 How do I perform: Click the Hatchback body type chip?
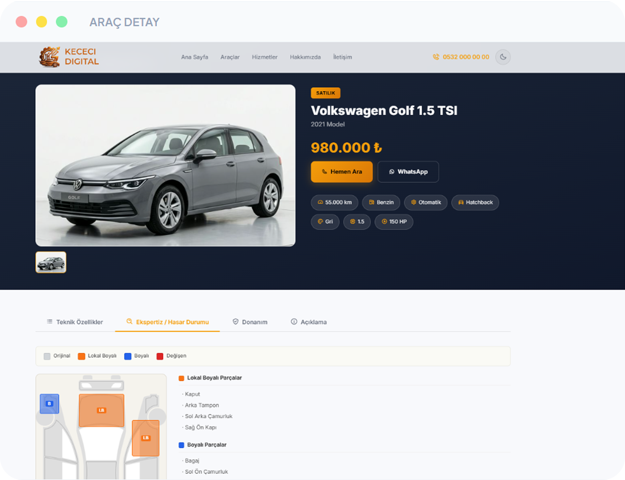(x=475, y=202)
